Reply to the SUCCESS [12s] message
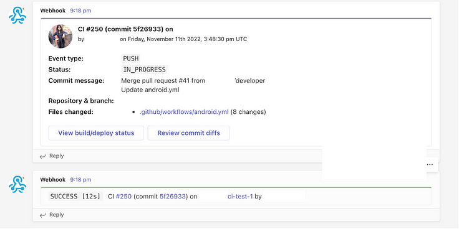The height and width of the screenshot is (229, 459). click(57, 215)
